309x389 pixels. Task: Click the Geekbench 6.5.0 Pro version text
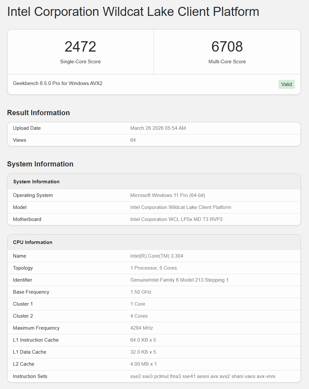coord(58,83)
